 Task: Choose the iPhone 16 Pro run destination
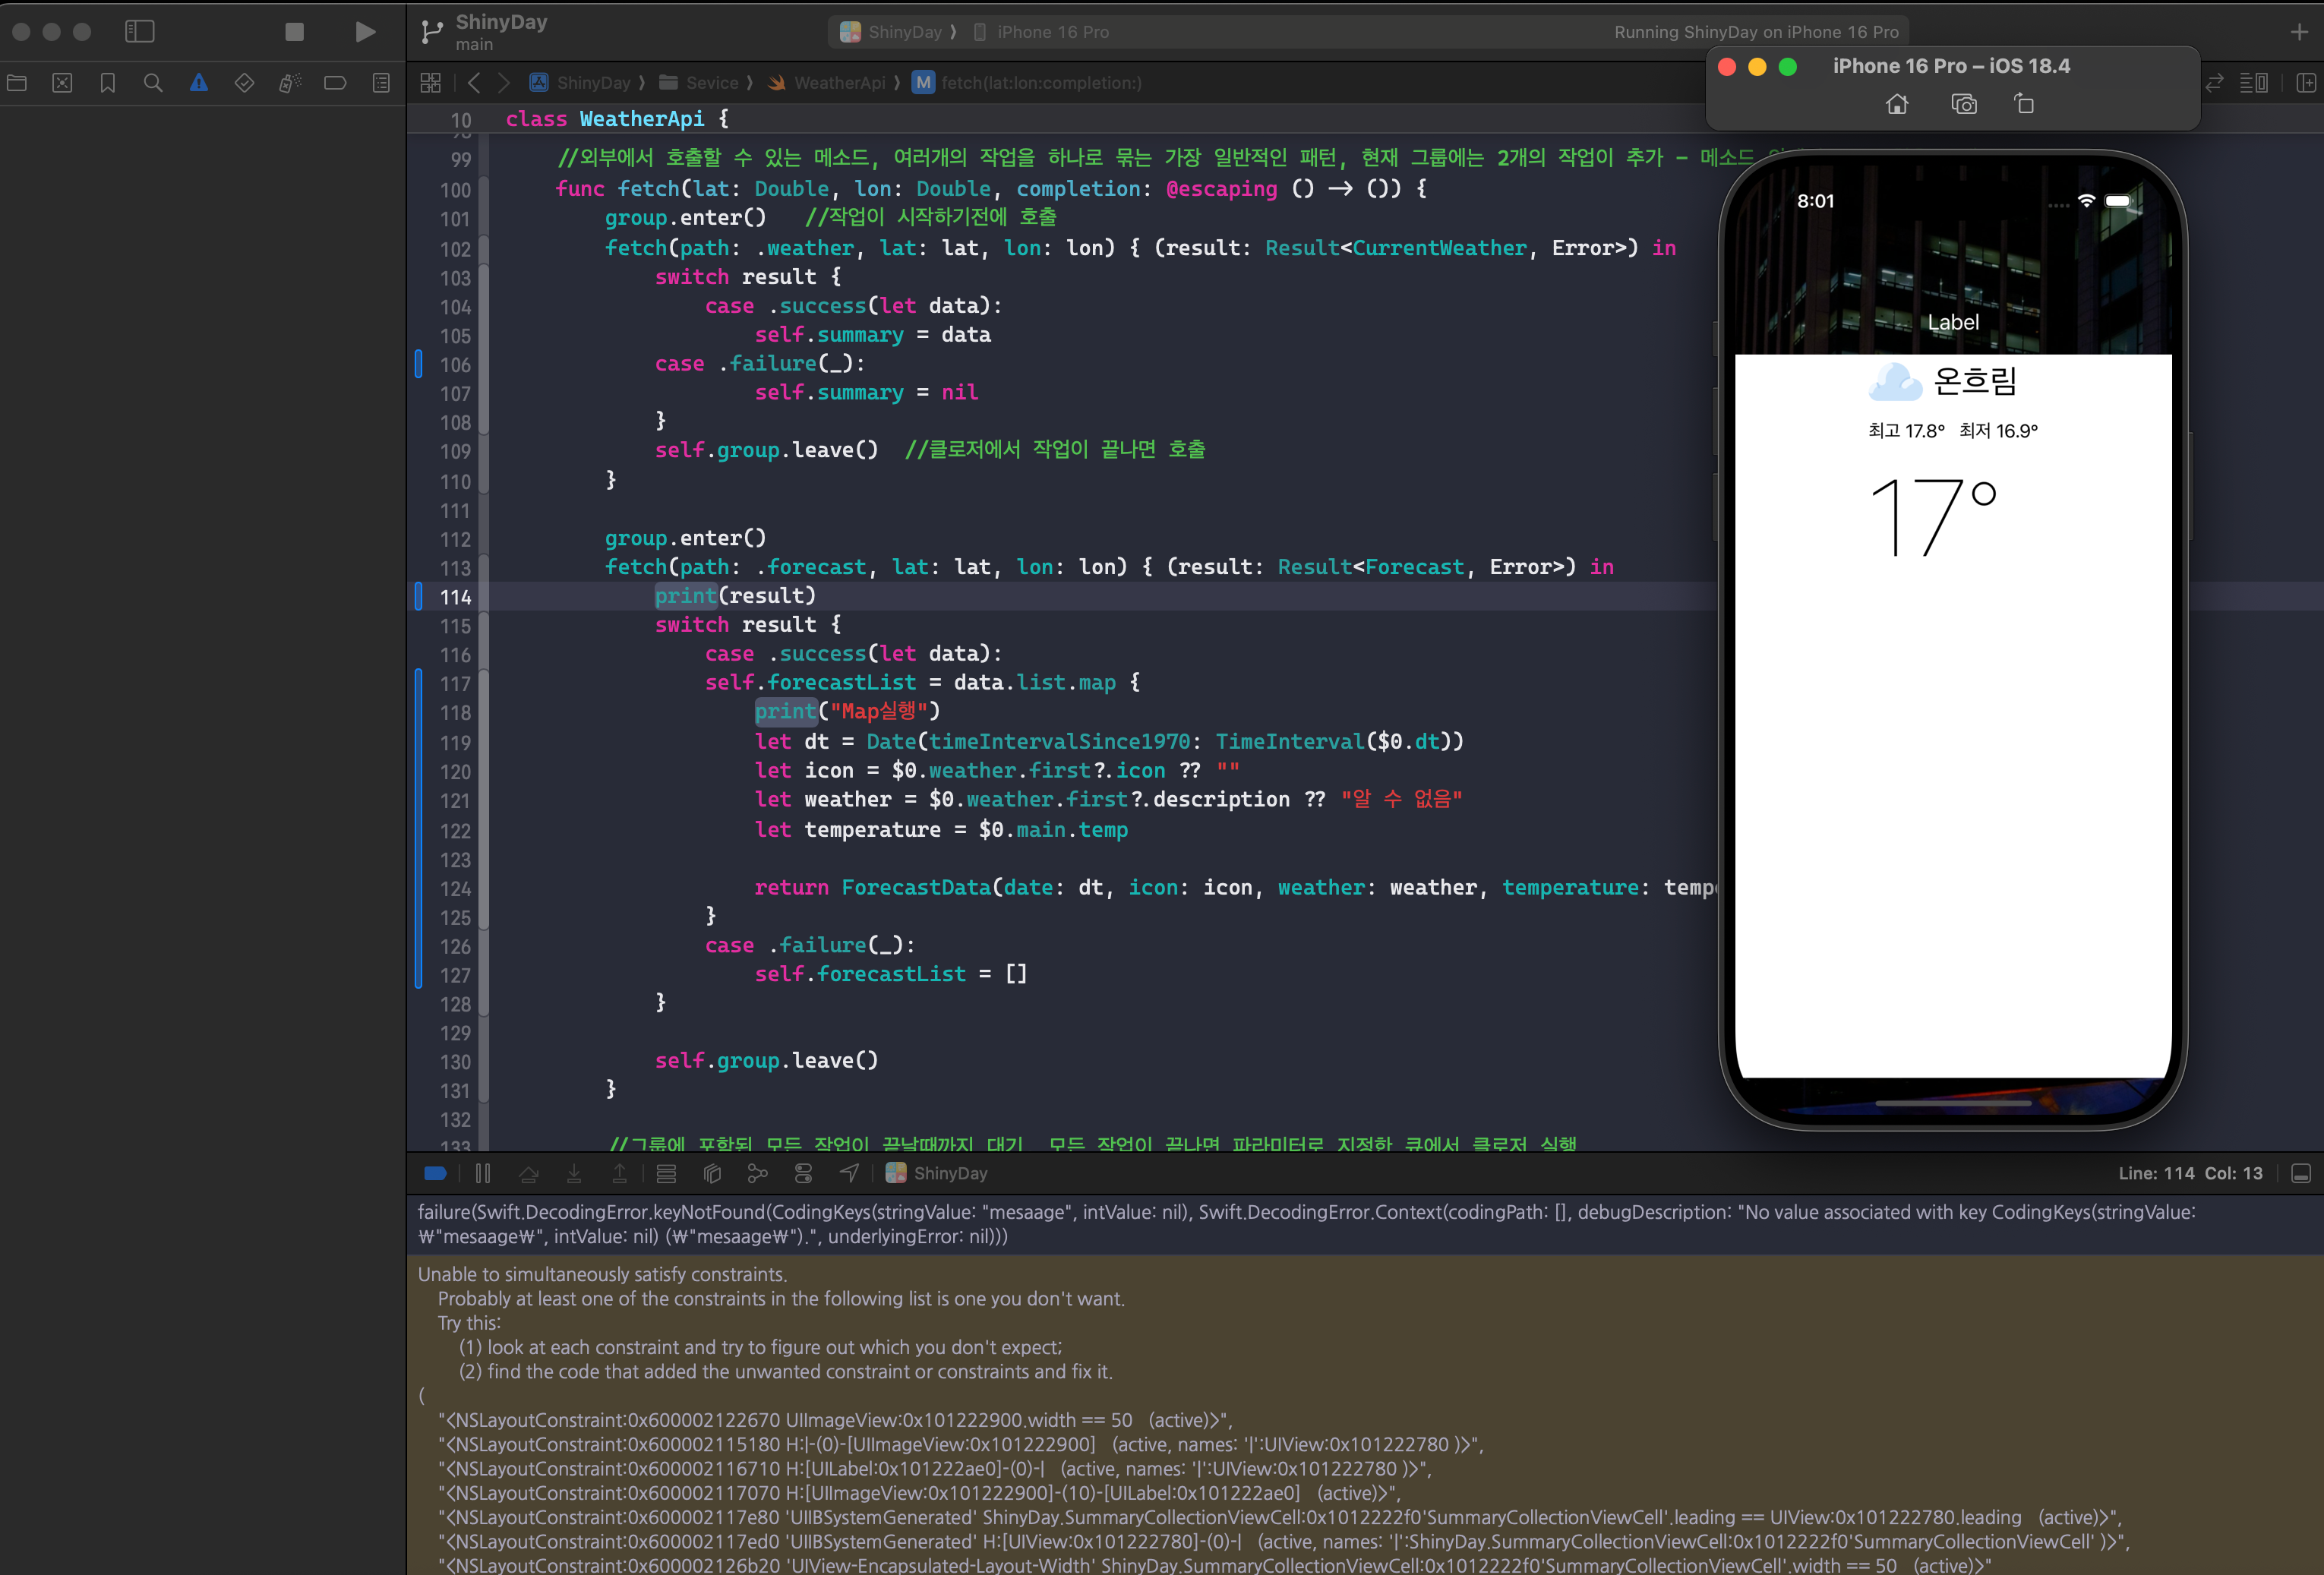click(1042, 32)
